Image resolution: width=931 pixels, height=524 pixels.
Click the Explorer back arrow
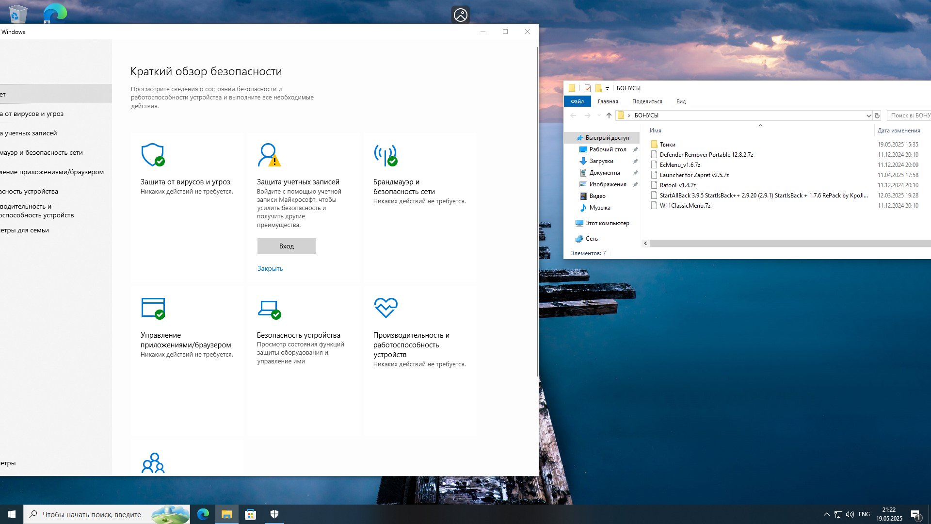[x=573, y=115]
